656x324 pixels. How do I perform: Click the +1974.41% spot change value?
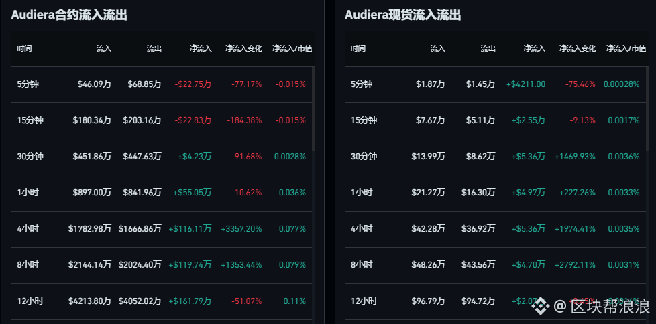(576, 229)
